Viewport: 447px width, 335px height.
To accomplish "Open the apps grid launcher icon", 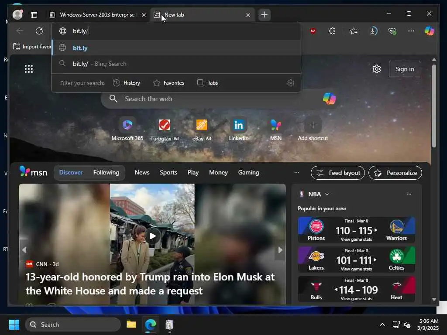I will pos(29,69).
